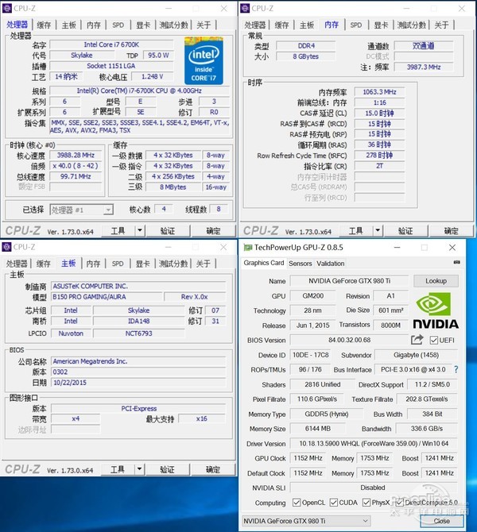
Task: Switch to 显卡 tab in mainboard window
Action: coord(142,264)
